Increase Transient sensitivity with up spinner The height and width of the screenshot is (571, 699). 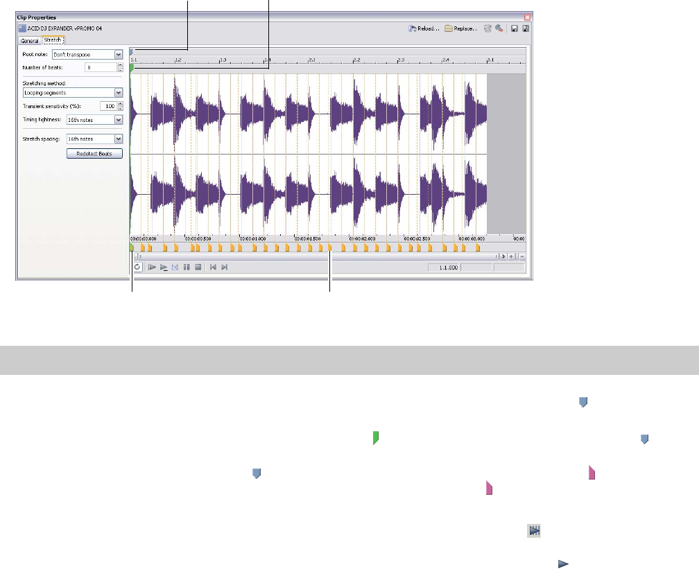click(x=121, y=104)
